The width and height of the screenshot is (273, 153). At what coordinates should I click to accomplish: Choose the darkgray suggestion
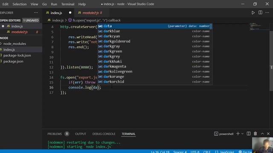coord(155,46)
